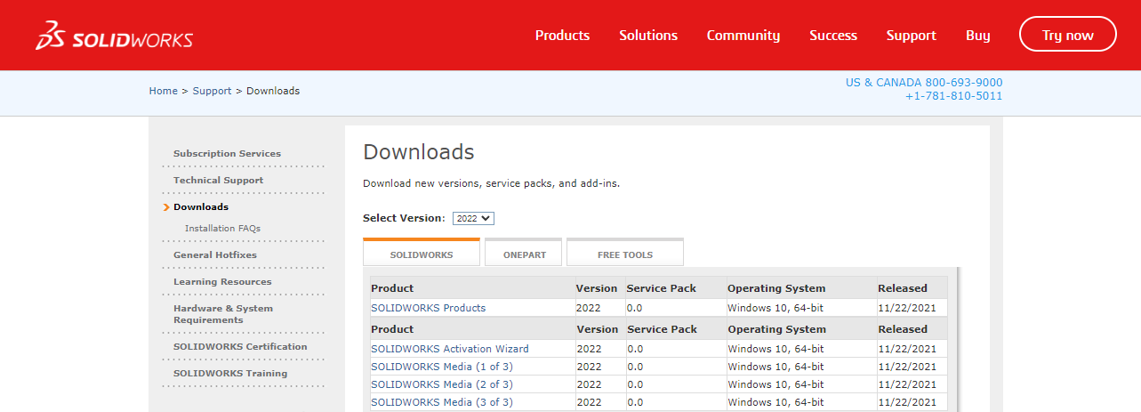The image size is (1141, 412).
Task: Go to Support breadcrumb link
Action: point(212,91)
